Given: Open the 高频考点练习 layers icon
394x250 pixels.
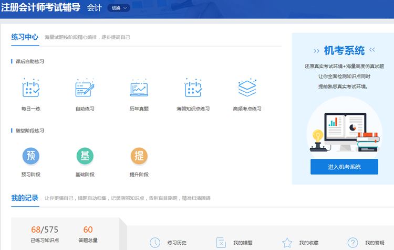Looking at the screenshot, I should [x=247, y=88].
